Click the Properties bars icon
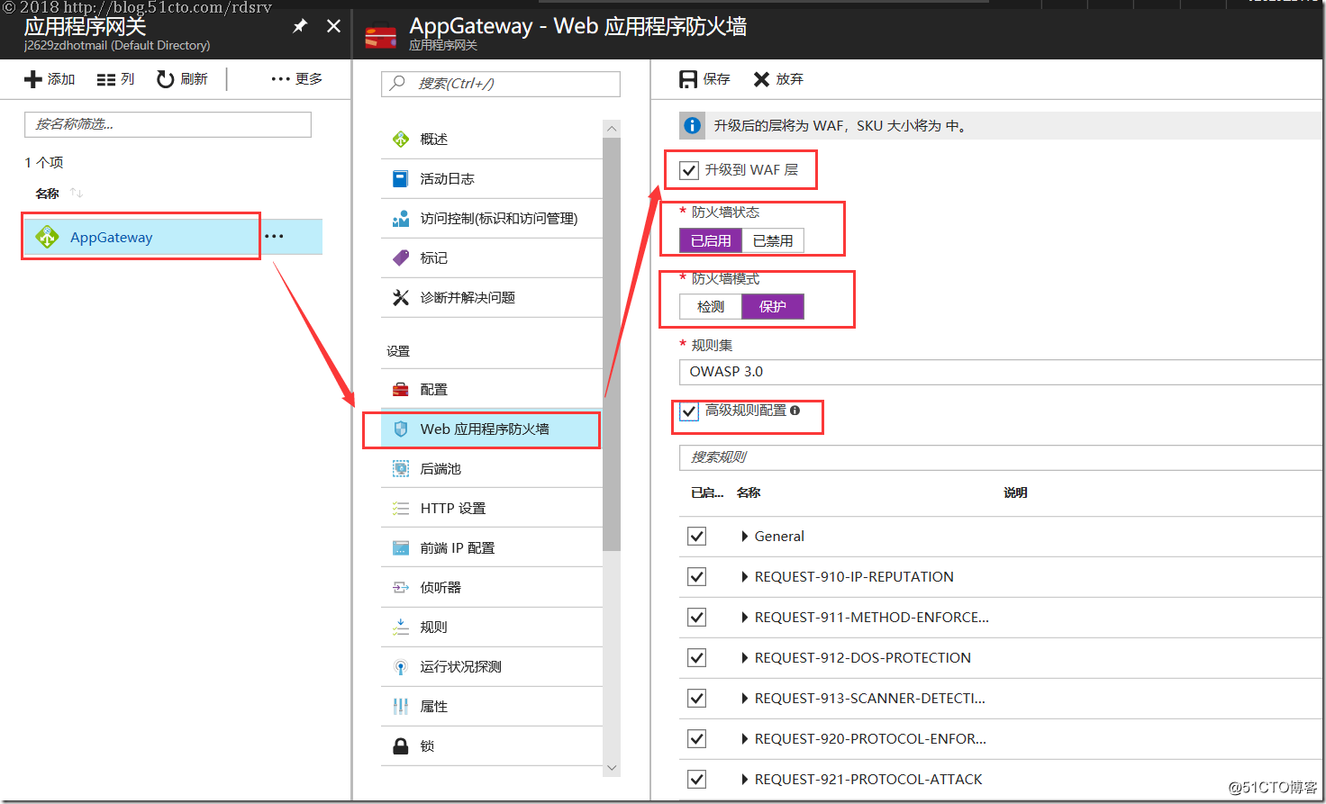Viewport: 1326px width, 804px height. pos(401,707)
